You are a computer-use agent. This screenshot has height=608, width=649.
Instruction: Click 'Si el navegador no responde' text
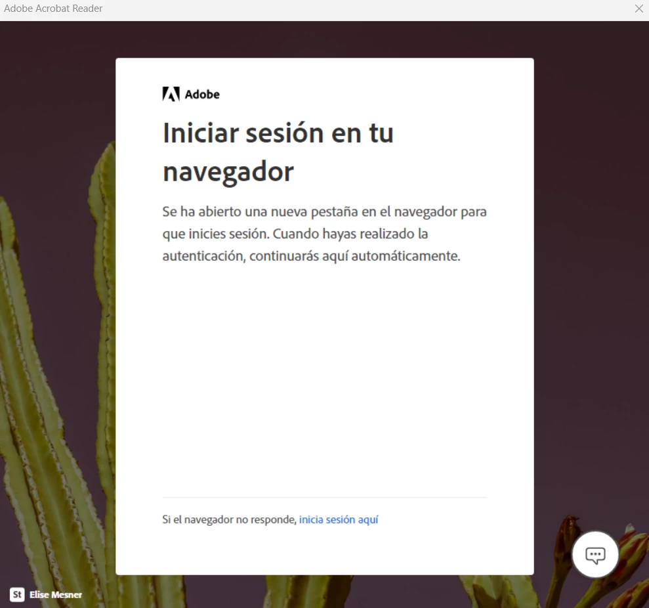tap(229, 519)
